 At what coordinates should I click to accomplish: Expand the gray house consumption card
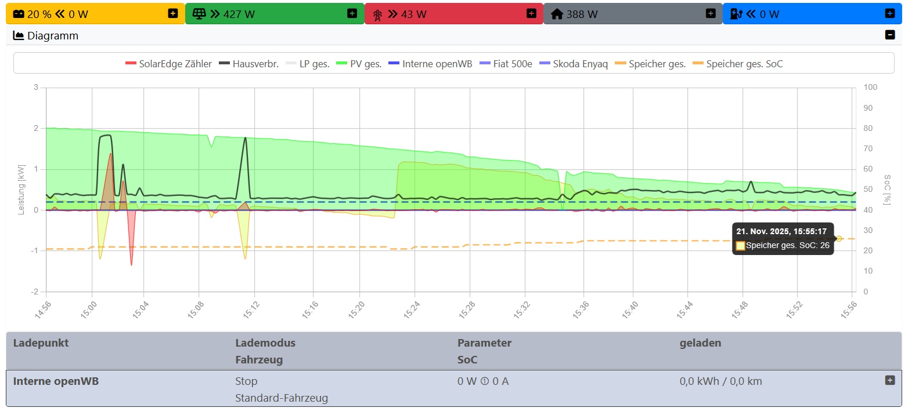point(711,13)
